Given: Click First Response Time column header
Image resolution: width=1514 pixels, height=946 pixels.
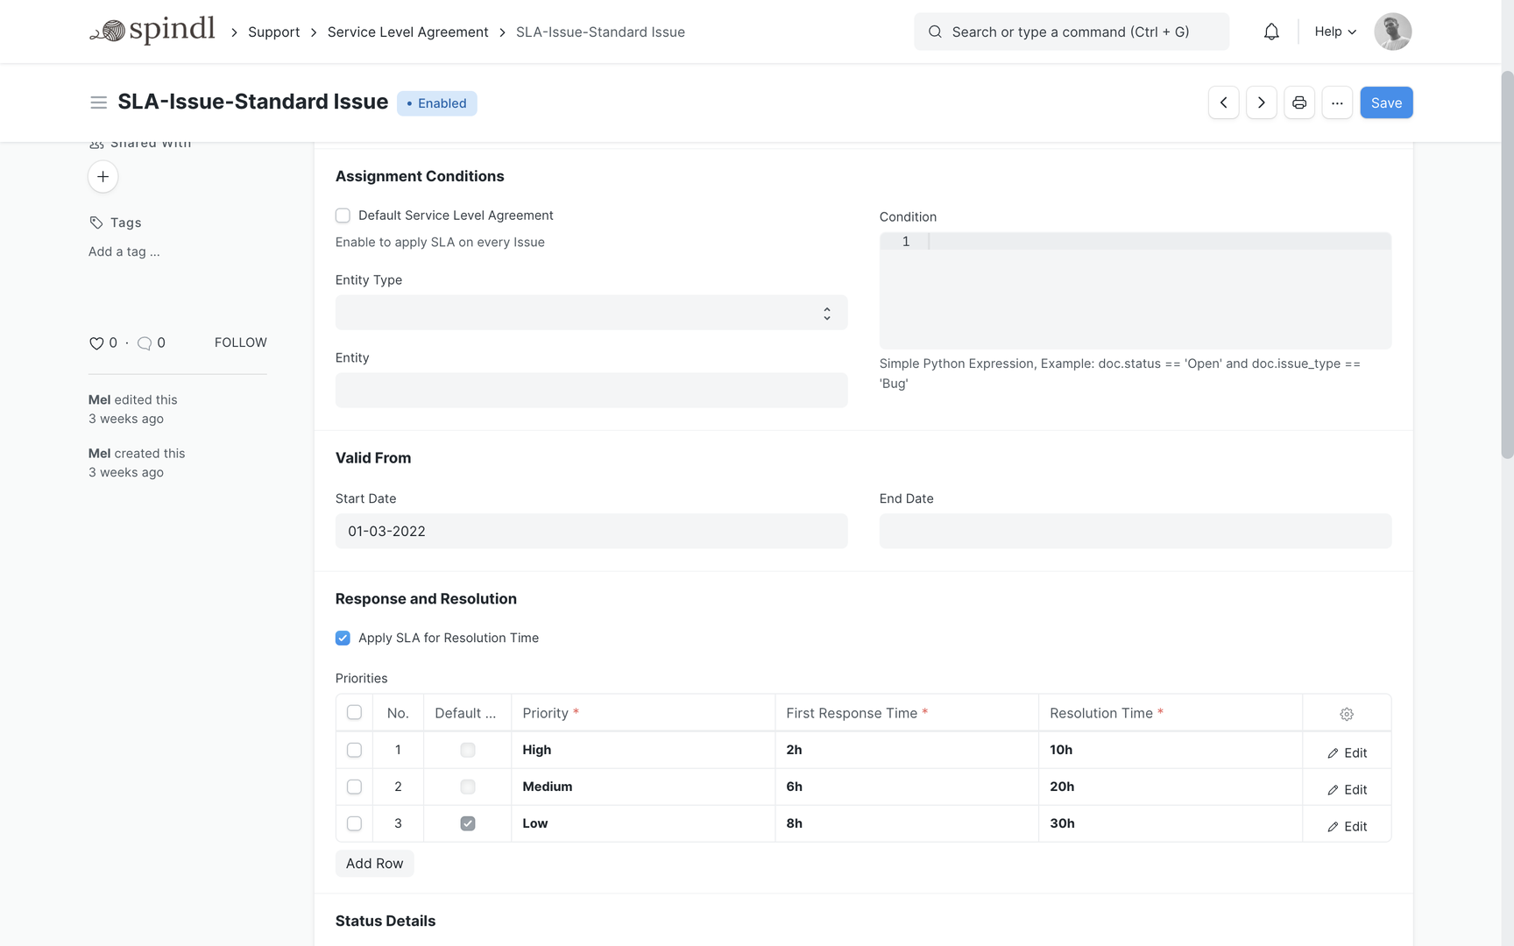Looking at the screenshot, I should 907,713.
